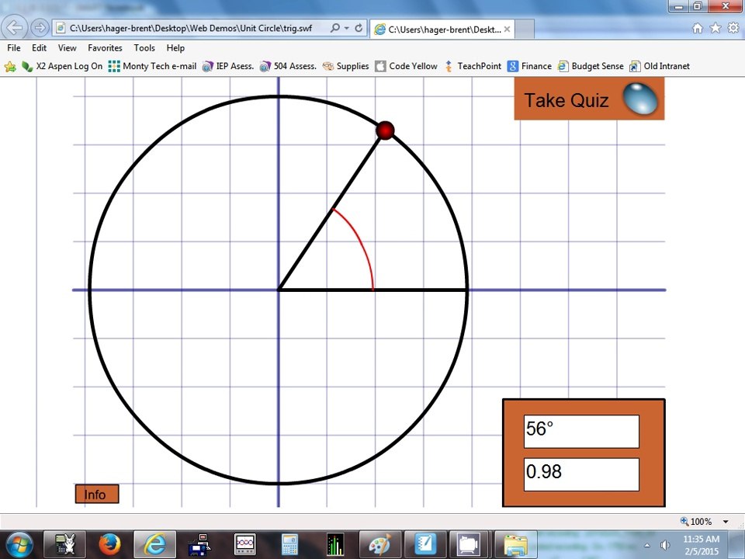Viewport: 745px width, 559px height.
Task: Click the value field showing 0.98
Action: click(x=581, y=474)
